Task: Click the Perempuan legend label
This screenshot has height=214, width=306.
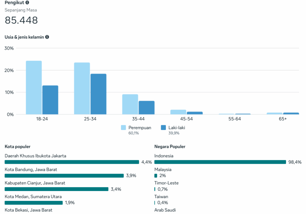Action: pyautogui.click(x=140, y=128)
